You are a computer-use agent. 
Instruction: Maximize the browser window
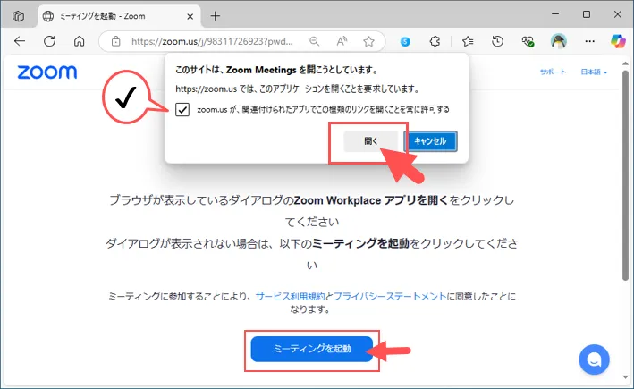pyautogui.click(x=587, y=14)
